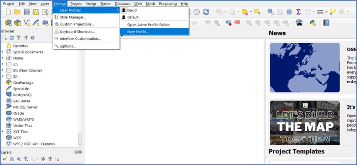Expand the C:\ drive node
Screen dimensions: 357x165
(x=3, y=64)
